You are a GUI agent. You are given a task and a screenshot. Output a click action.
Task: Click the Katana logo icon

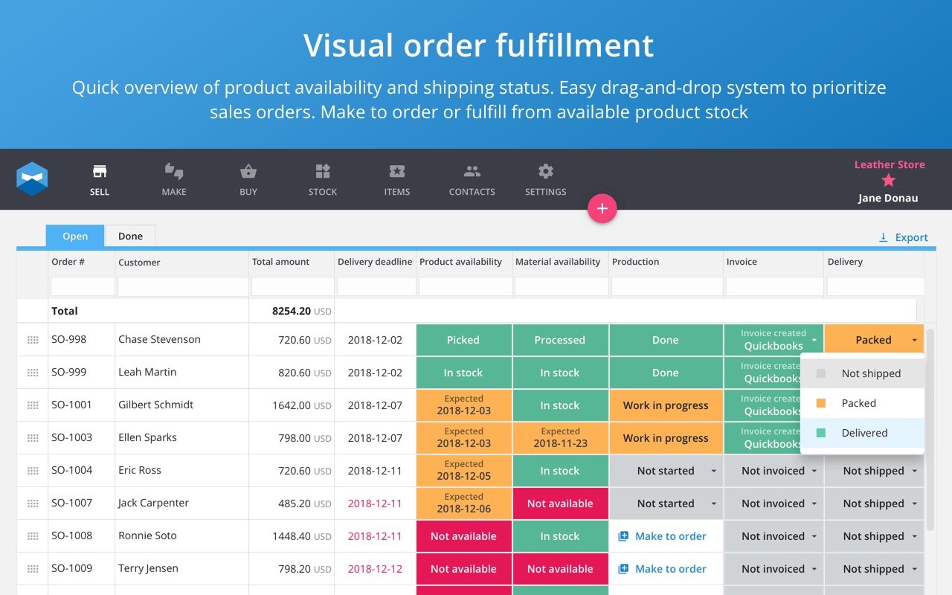click(x=32, y=179)
